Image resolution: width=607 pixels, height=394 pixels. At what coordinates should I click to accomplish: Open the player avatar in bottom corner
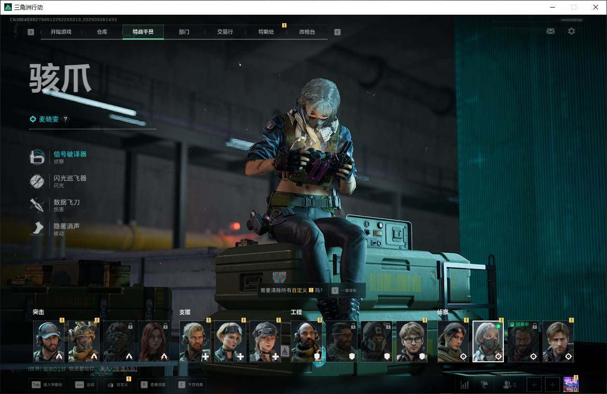click(x=571, y=385)
